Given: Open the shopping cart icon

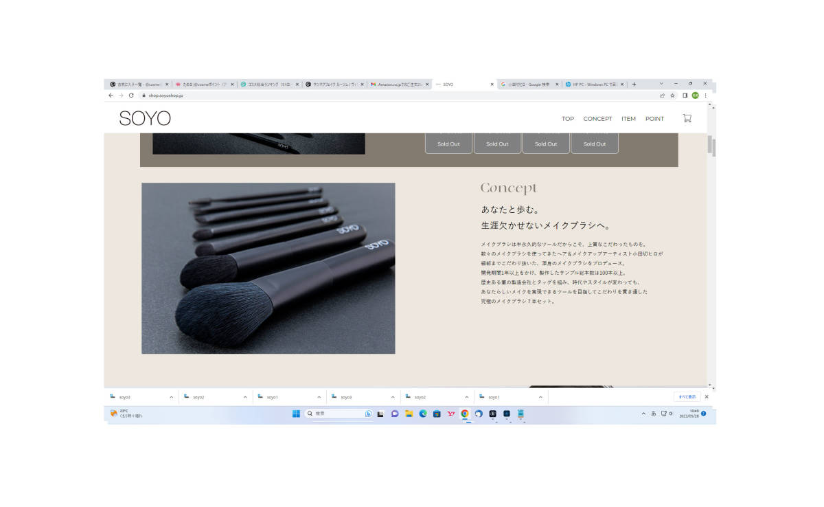Looking at the screenshot, I should pyautogui.click(x=687, y=118).
